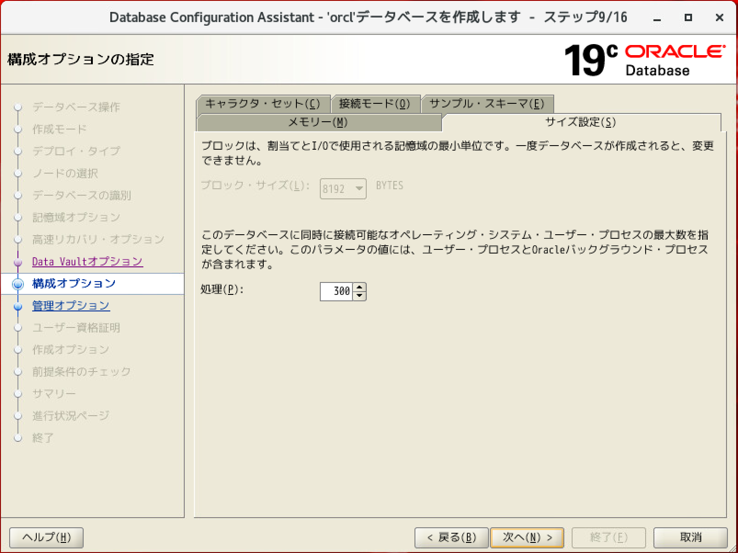This screenshot has width=738, height=553.
Task: Open the 管理オプション step link
Action: [71, 305]
